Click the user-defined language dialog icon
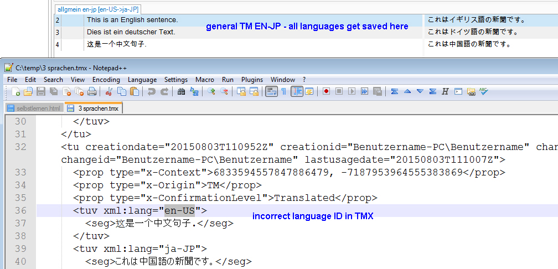 [x=309, y=92]
